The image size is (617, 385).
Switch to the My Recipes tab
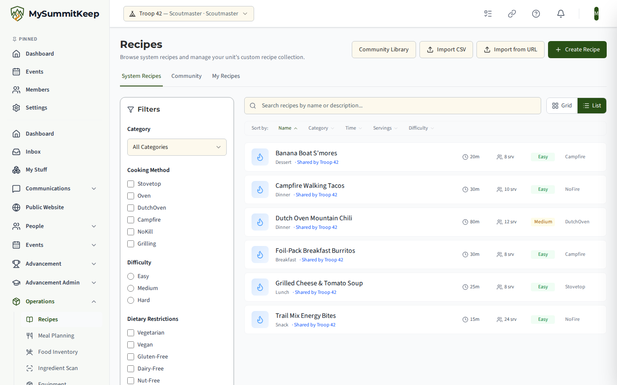(x=226, y=76)
